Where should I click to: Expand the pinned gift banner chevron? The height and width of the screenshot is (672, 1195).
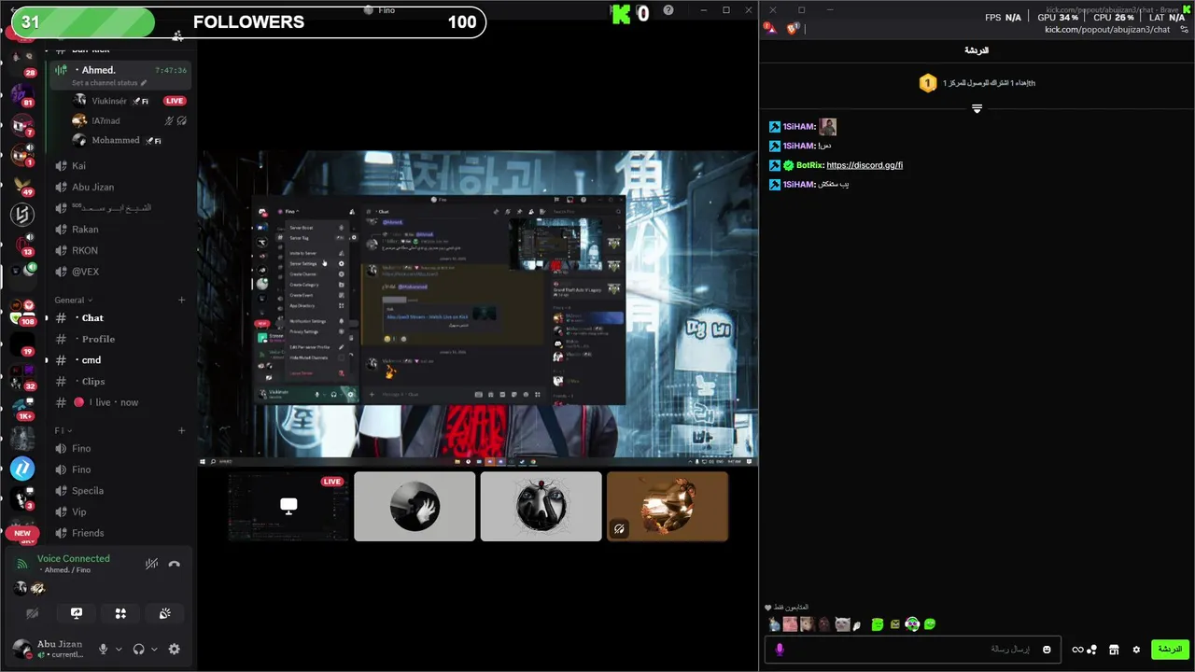[x=977, y=108]
